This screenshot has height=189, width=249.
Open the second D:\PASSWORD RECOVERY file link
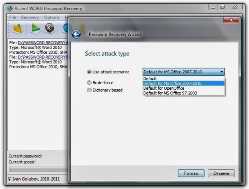[x=43, y=57]
